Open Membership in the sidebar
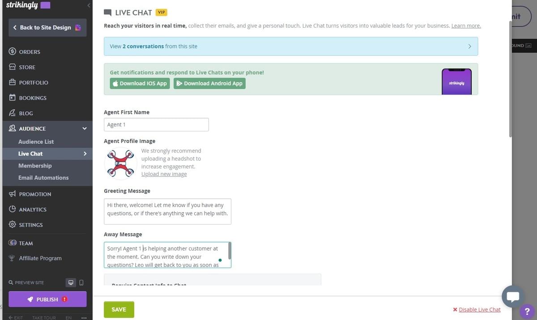537x320 pixels. [35, 166]
